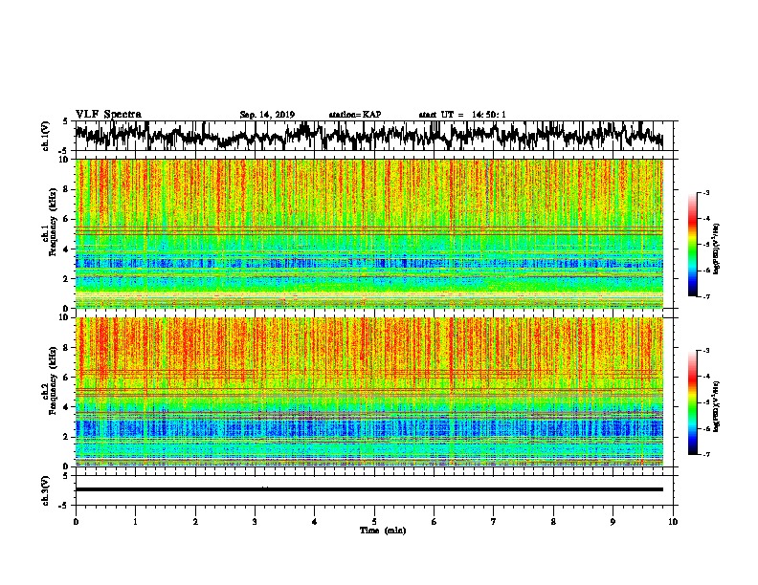This screenshot has height=585, width=758.
Task: Click time axis tick label "3"
Action: 255,522
